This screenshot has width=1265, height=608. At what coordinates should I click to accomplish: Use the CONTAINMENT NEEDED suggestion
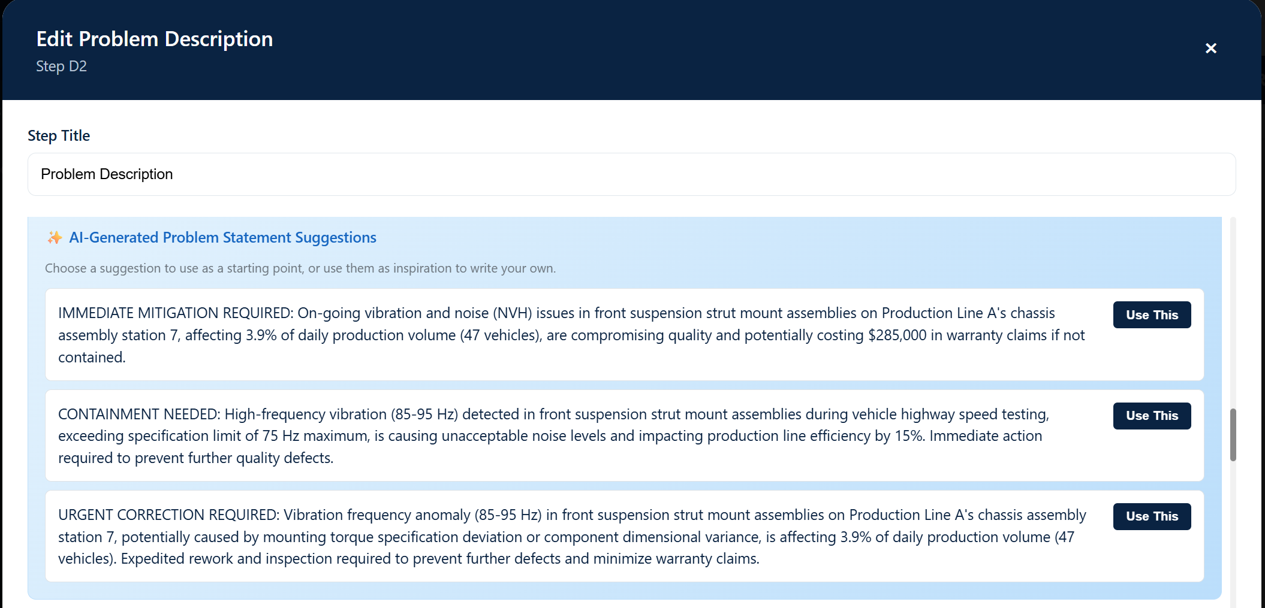[x=1151, y=416]
